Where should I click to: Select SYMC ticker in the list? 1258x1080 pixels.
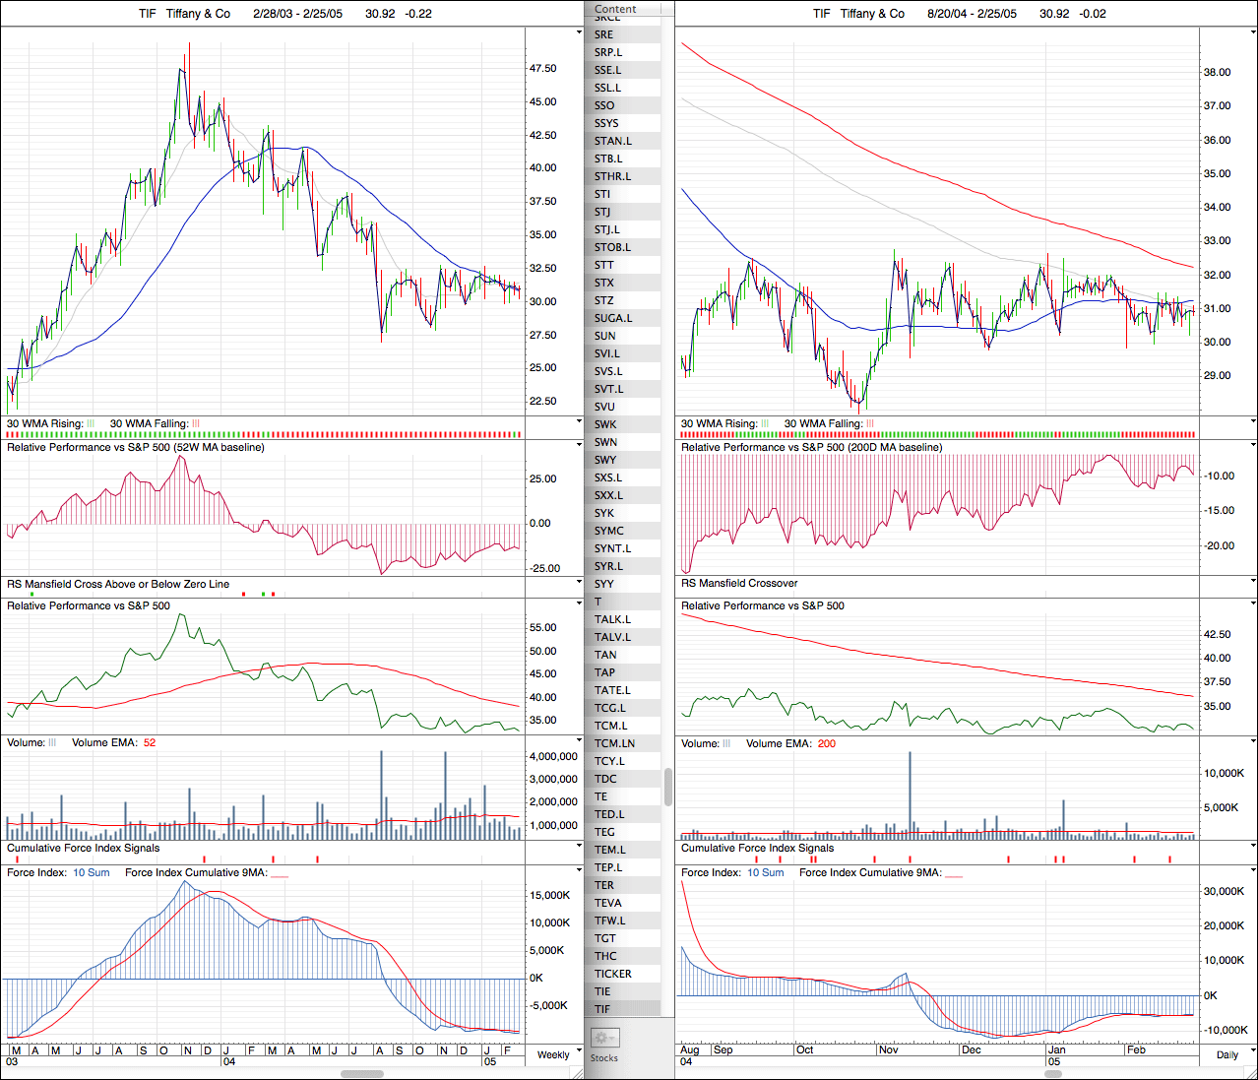(608, 531)
